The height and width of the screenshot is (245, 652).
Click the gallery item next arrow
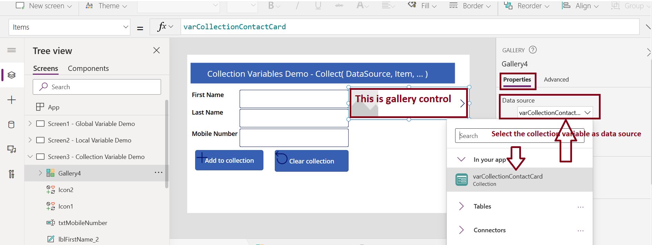[x=462, y=103]
